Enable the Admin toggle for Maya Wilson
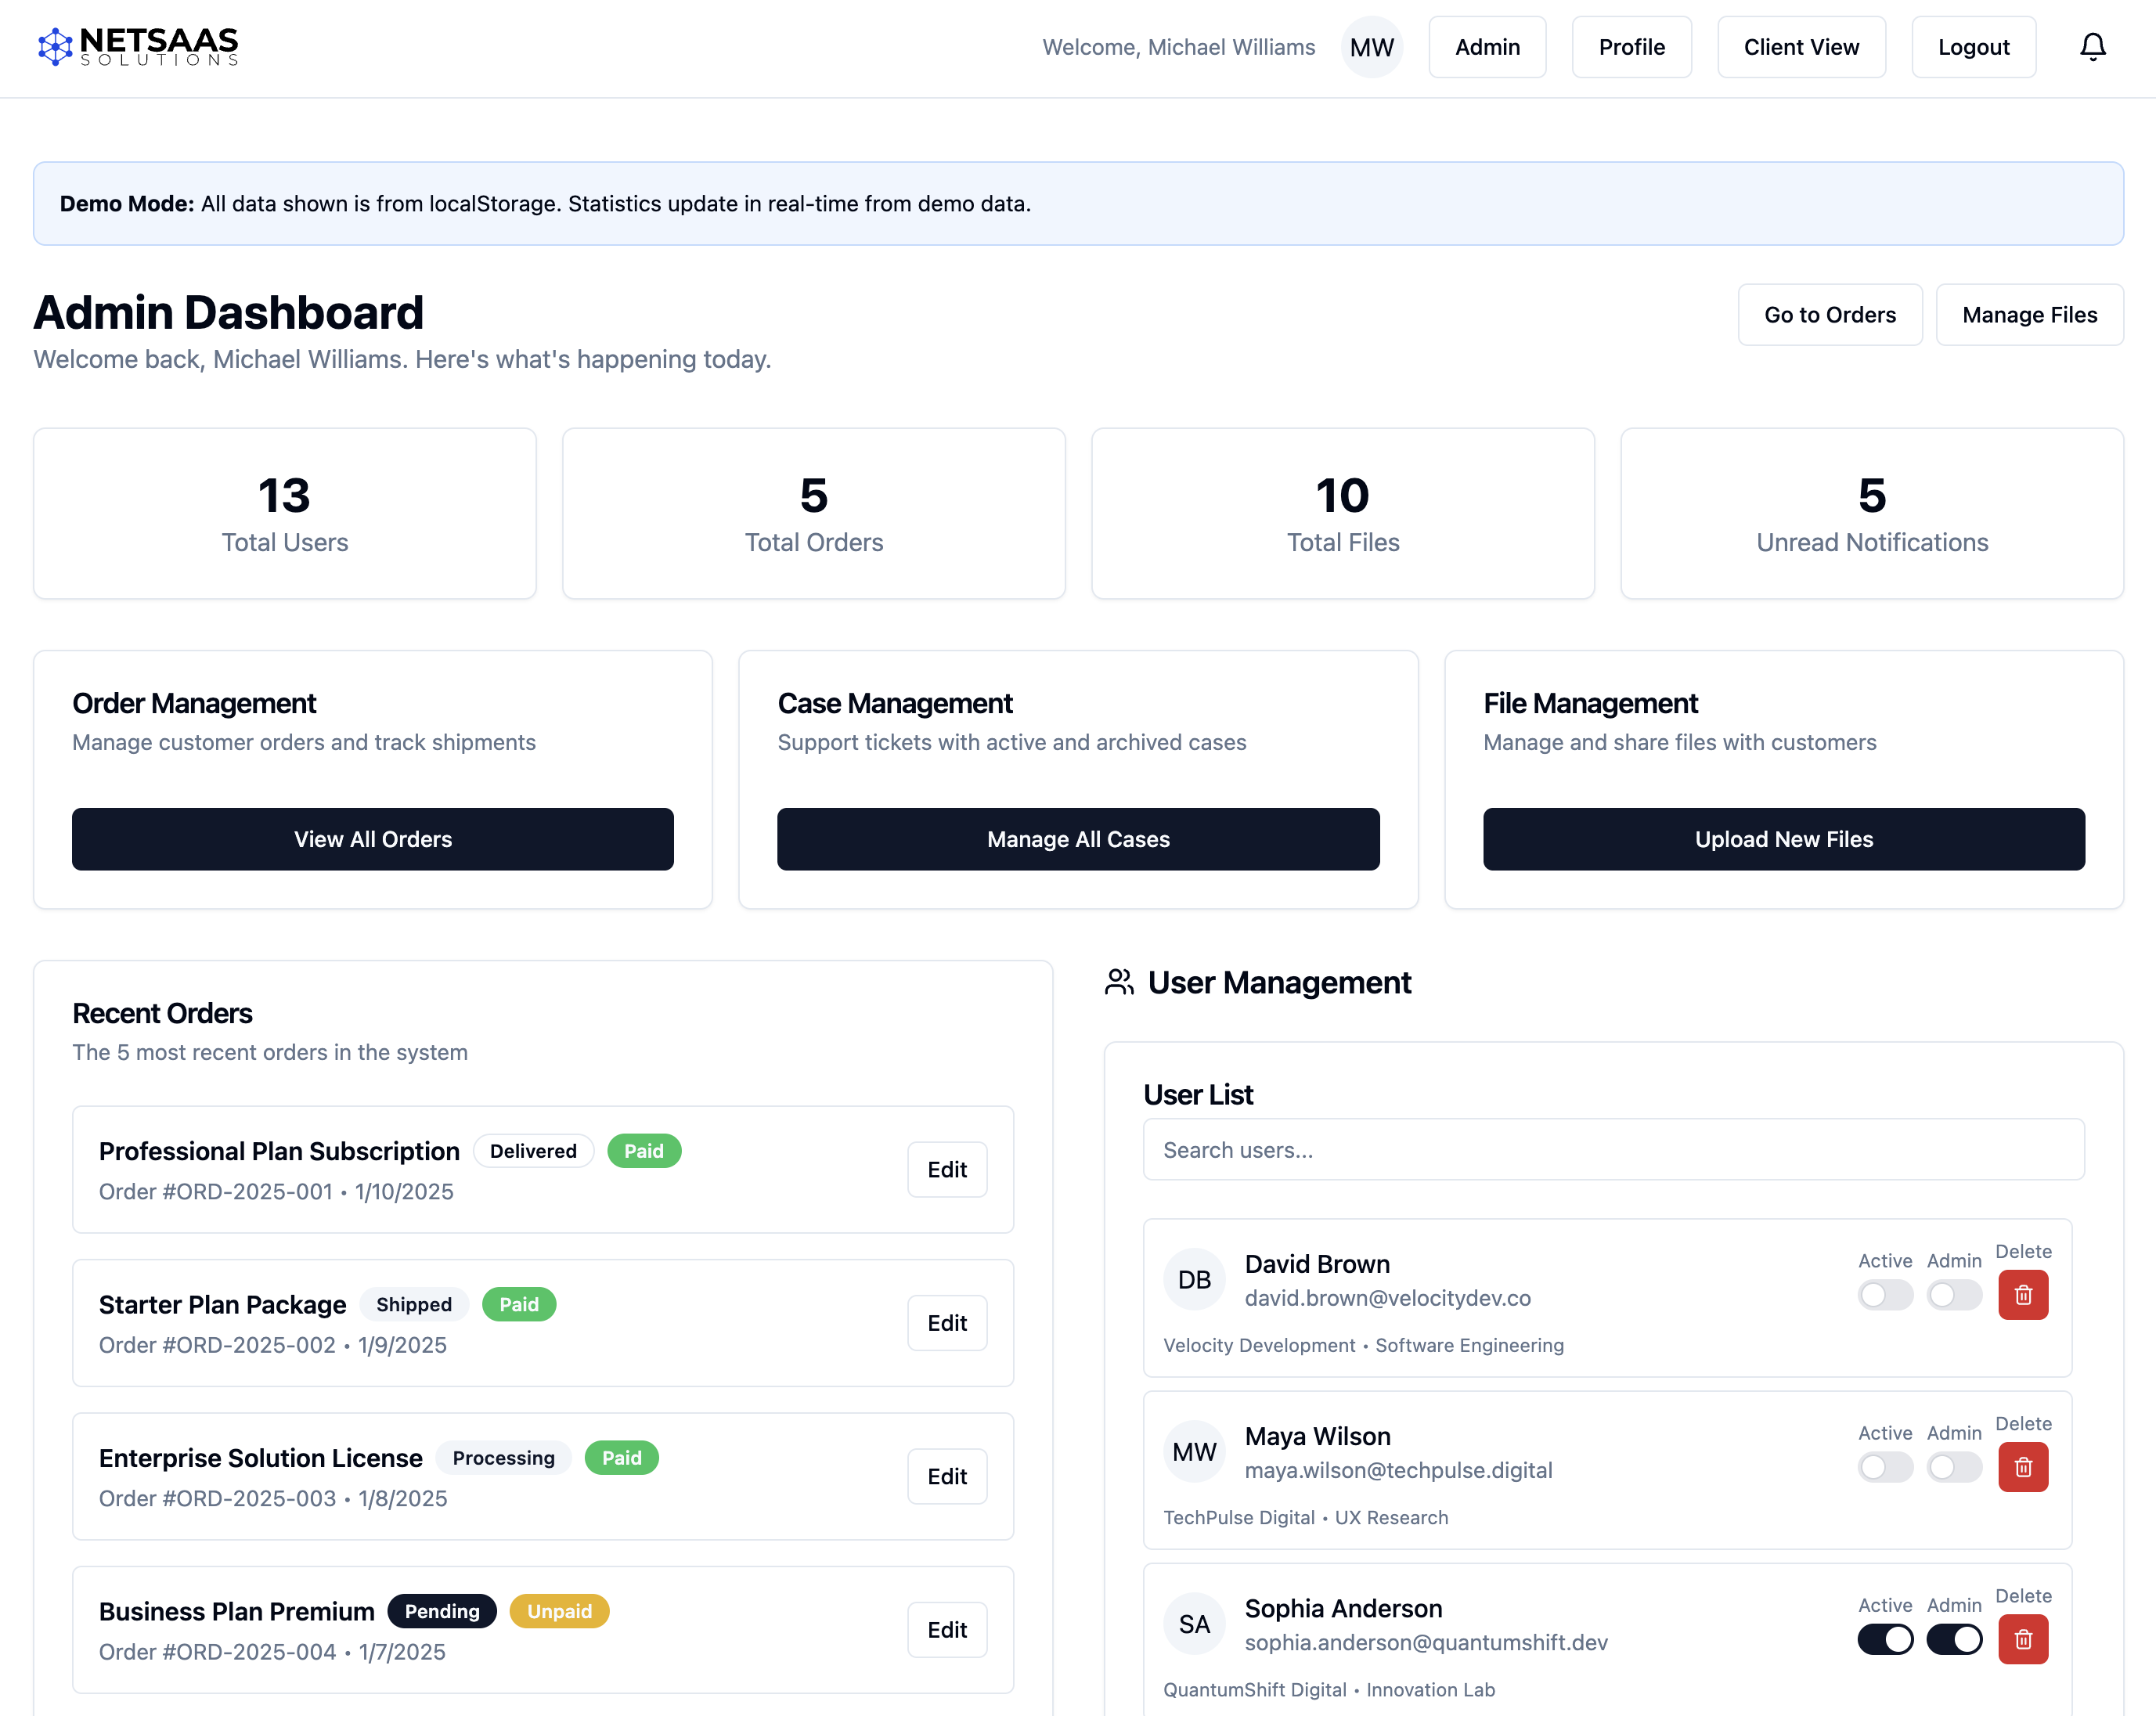2156x1716 pixels. (x=1954, y=1467)
